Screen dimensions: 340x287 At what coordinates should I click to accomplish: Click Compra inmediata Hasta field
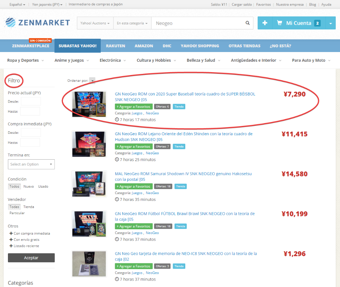click(30, 142)
